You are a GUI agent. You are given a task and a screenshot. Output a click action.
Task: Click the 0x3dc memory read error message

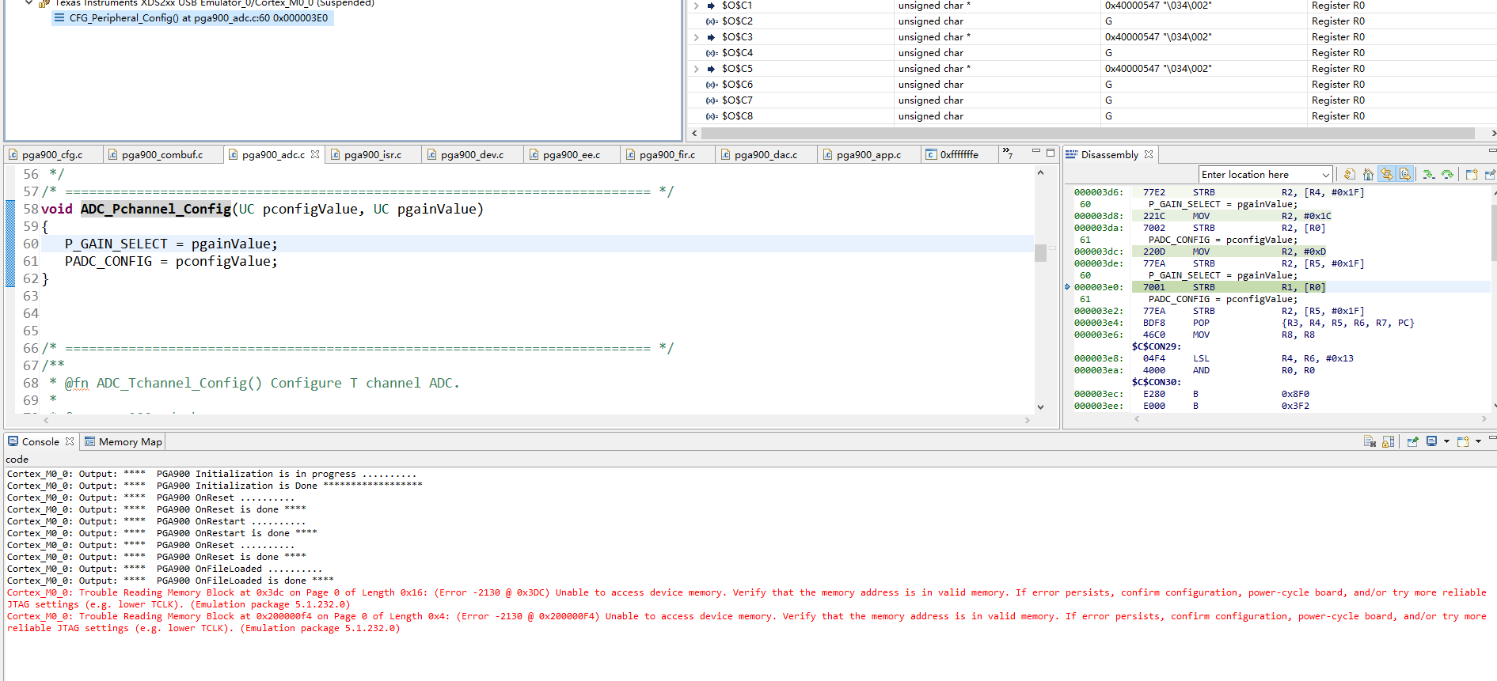click(747, 598)
